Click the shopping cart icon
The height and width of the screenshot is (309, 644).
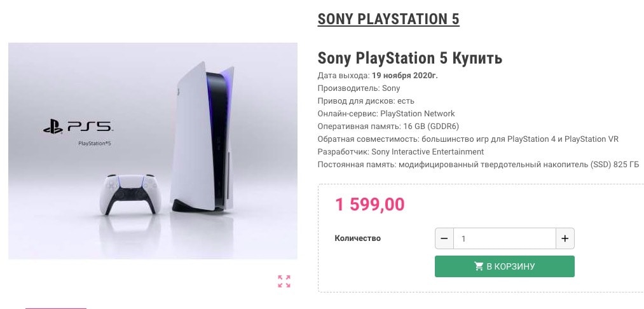click(479, 266)
